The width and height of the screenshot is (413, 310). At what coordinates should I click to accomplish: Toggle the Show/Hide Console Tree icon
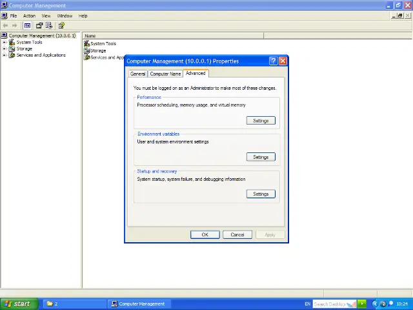[x=27, y=26]
